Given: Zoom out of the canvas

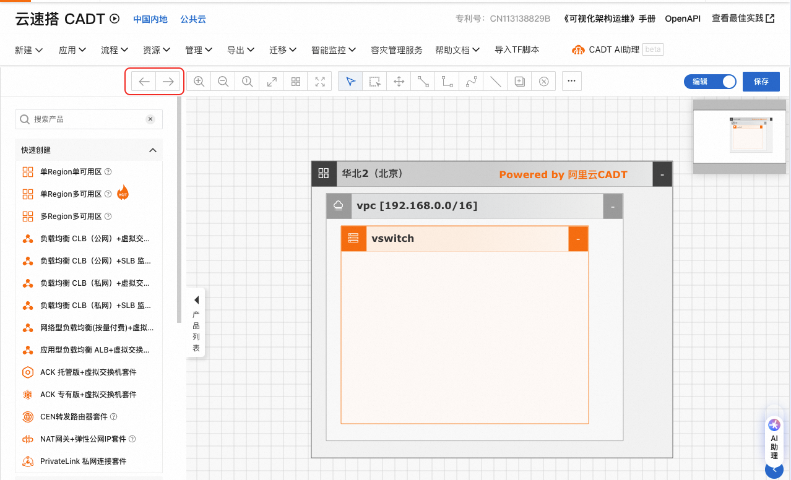Looking at the screenshot, I should coord(223,82).
